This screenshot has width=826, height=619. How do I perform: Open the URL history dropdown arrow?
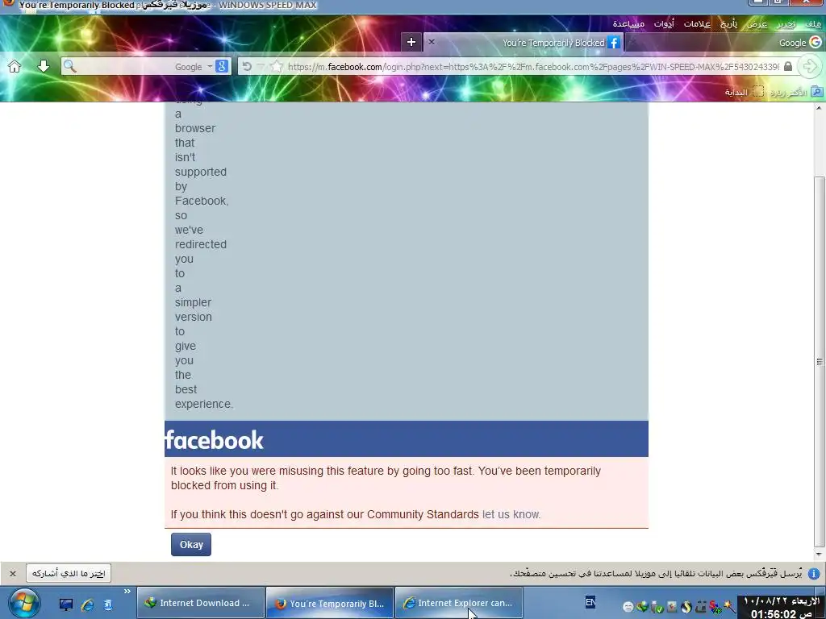(x=261, y=66)
